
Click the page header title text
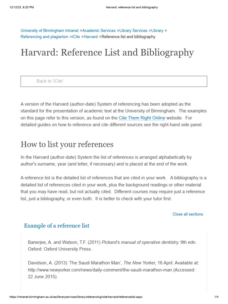point(132,7)
